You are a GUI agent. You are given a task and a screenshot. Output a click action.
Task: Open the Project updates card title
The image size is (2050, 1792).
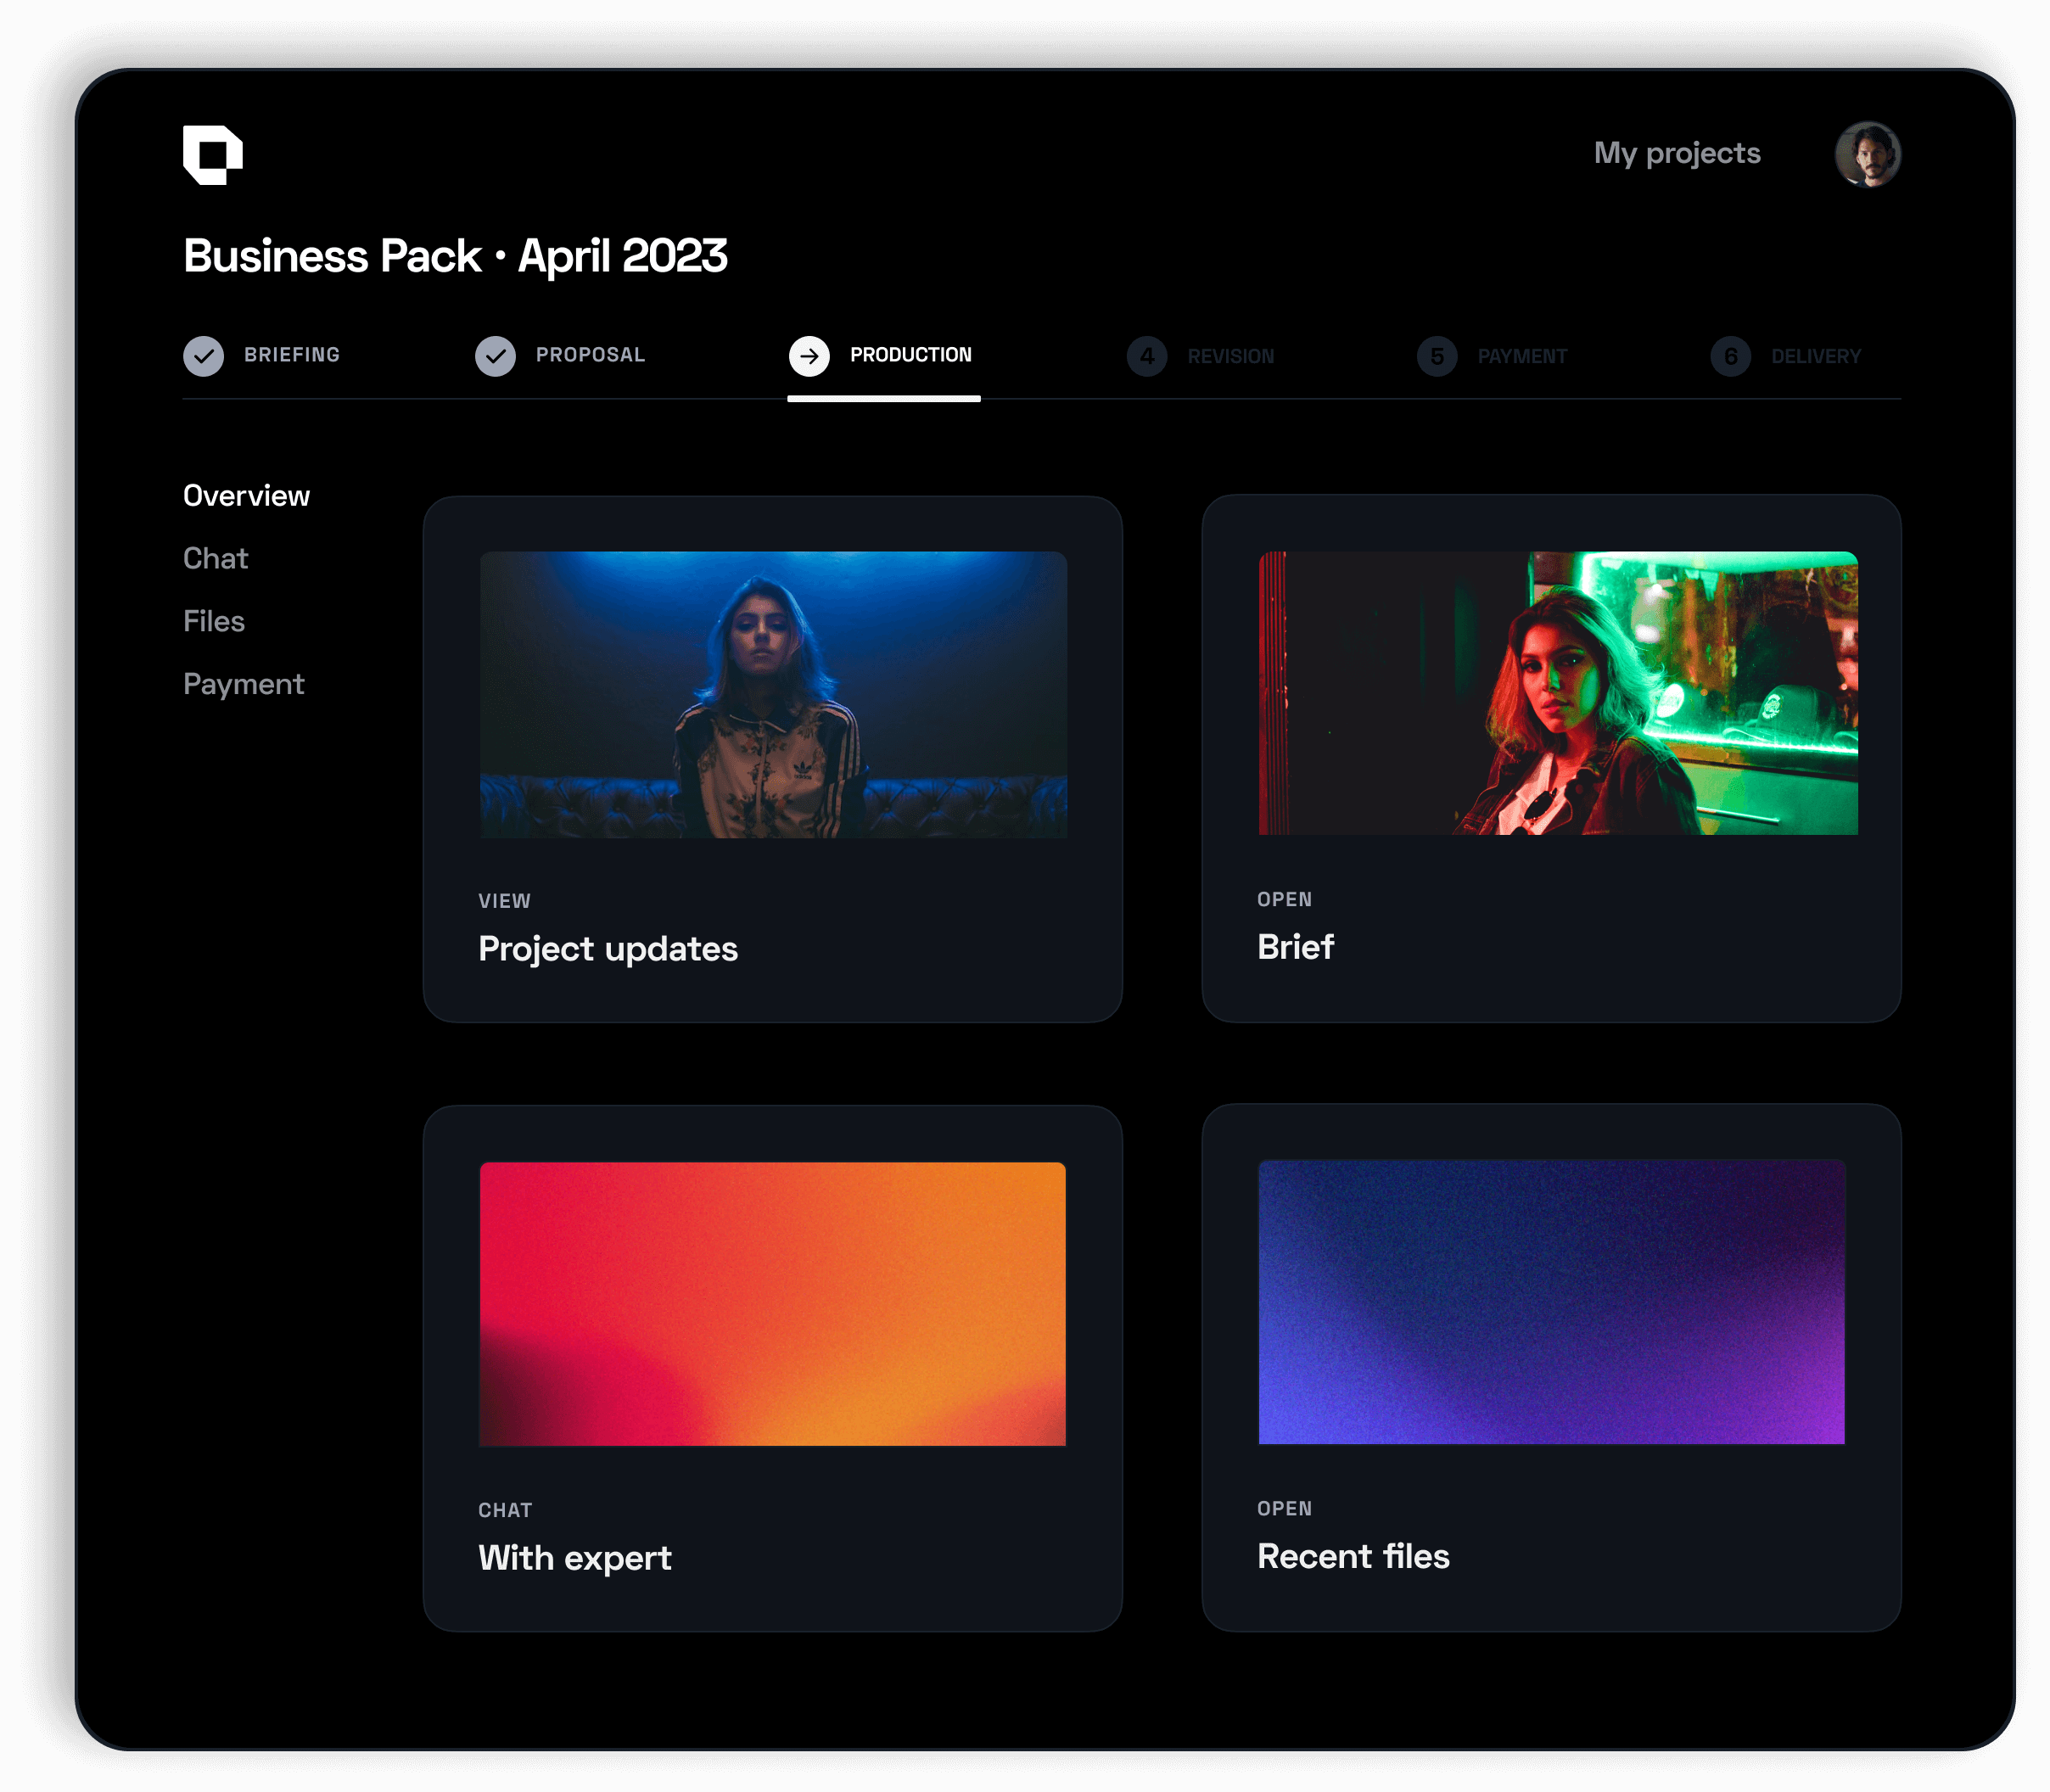607,948
